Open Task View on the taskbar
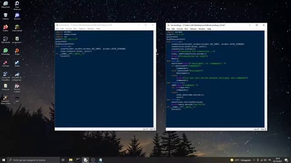The width and height of the screenshot is (291, 163). [x=63, y=160]
